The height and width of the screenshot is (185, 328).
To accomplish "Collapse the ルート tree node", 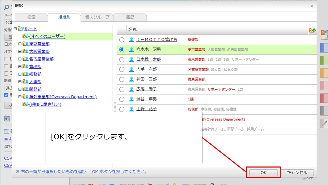I will 15,29.
